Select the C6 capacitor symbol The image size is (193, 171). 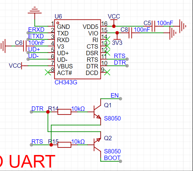tap(25, 46)
